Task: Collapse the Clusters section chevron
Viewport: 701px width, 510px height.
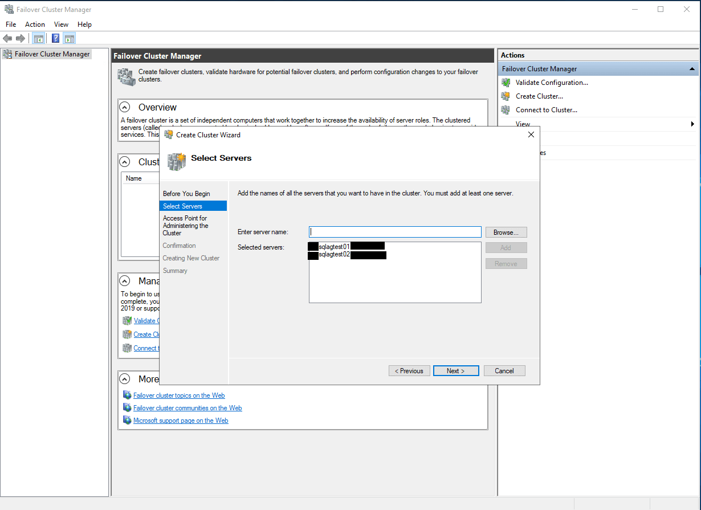Action: 125,162
